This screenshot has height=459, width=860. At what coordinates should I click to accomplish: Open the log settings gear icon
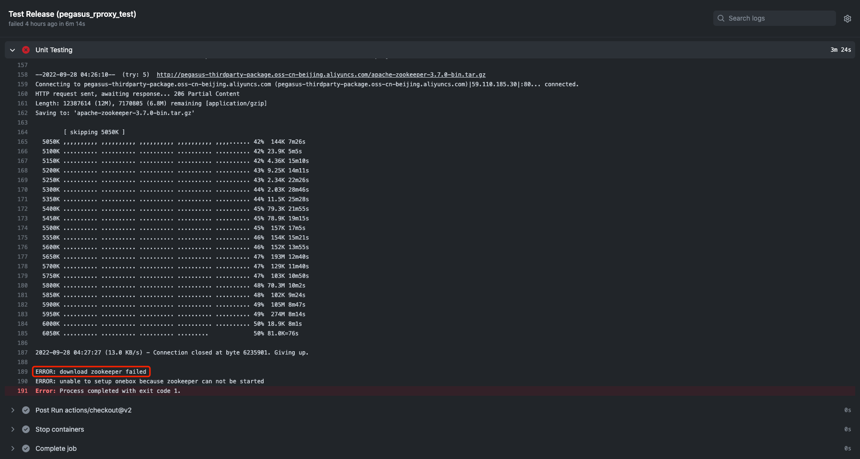[x=847, y=18]
